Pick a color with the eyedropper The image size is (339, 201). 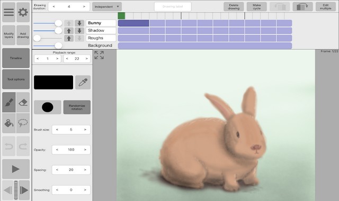[83, 83]
